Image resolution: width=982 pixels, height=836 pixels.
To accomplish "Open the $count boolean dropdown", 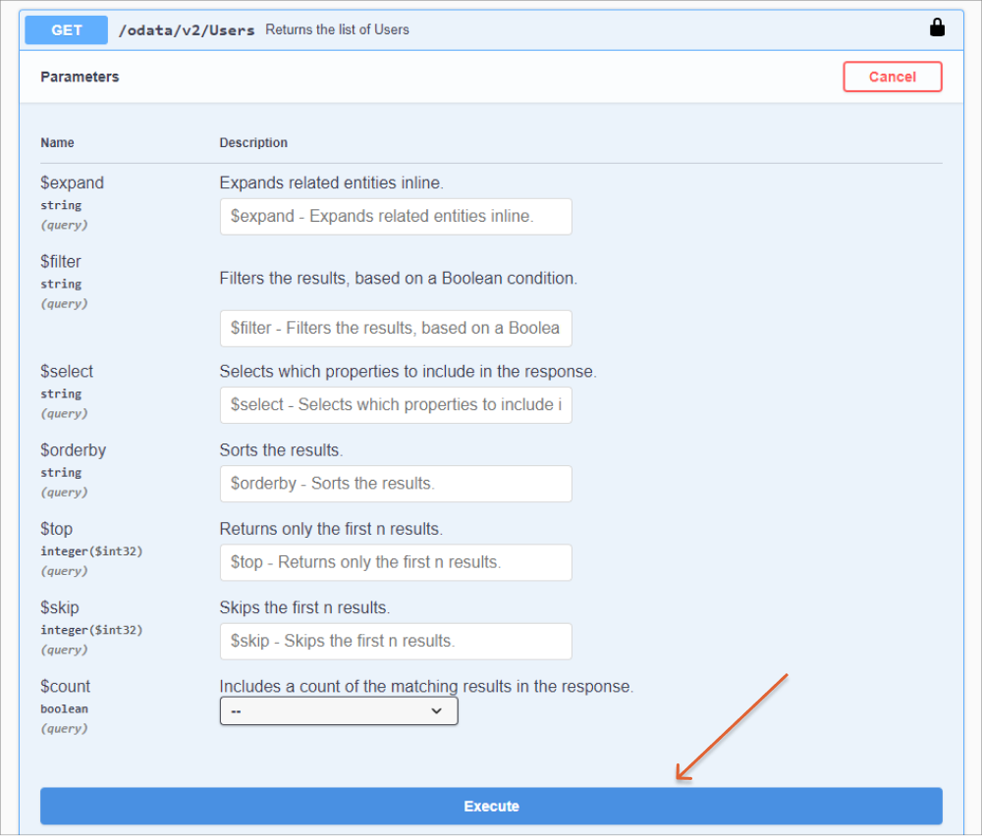I will point(339,710).
